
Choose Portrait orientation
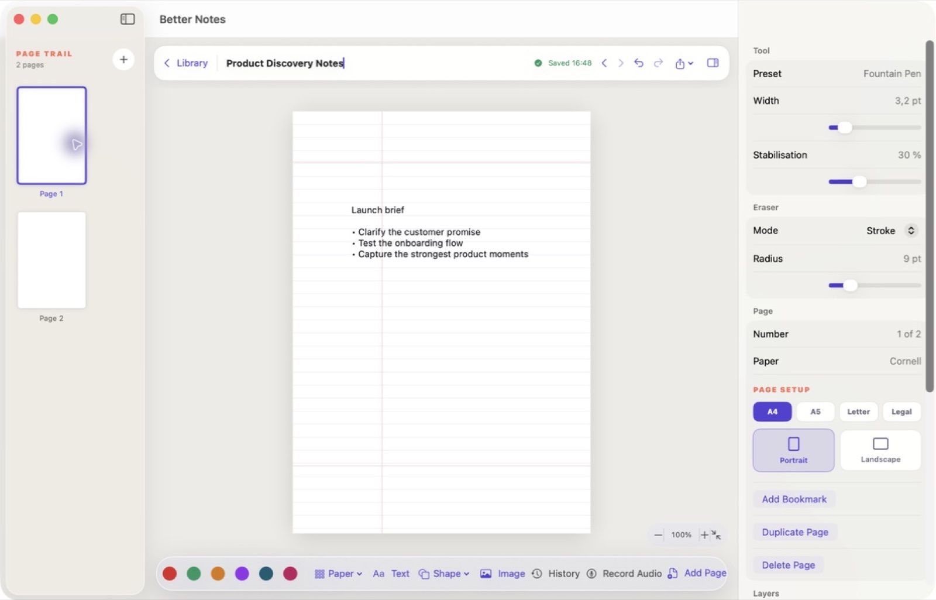[794, 450]
